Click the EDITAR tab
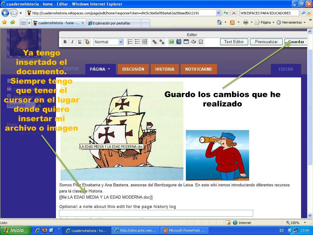The image size is (313, 235). click(286, 69)
